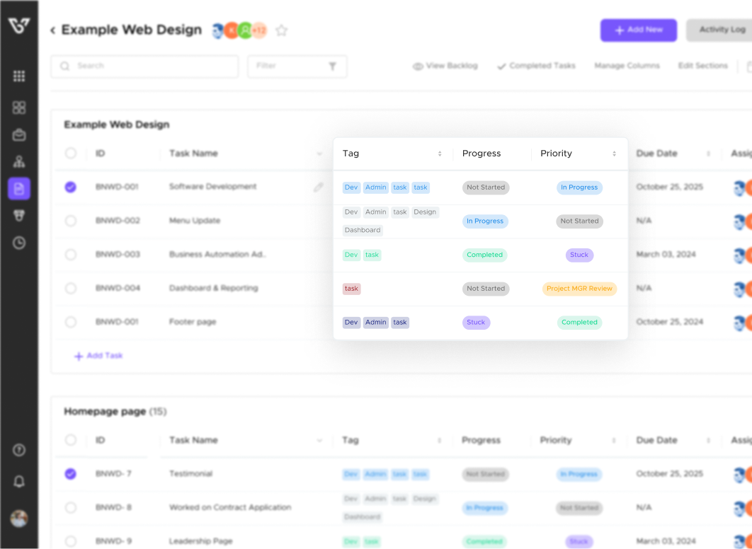Sort by the Tag column in popup
Image resolution: width=752 pixels, height=549 pixels.
[x=440, y=154]
